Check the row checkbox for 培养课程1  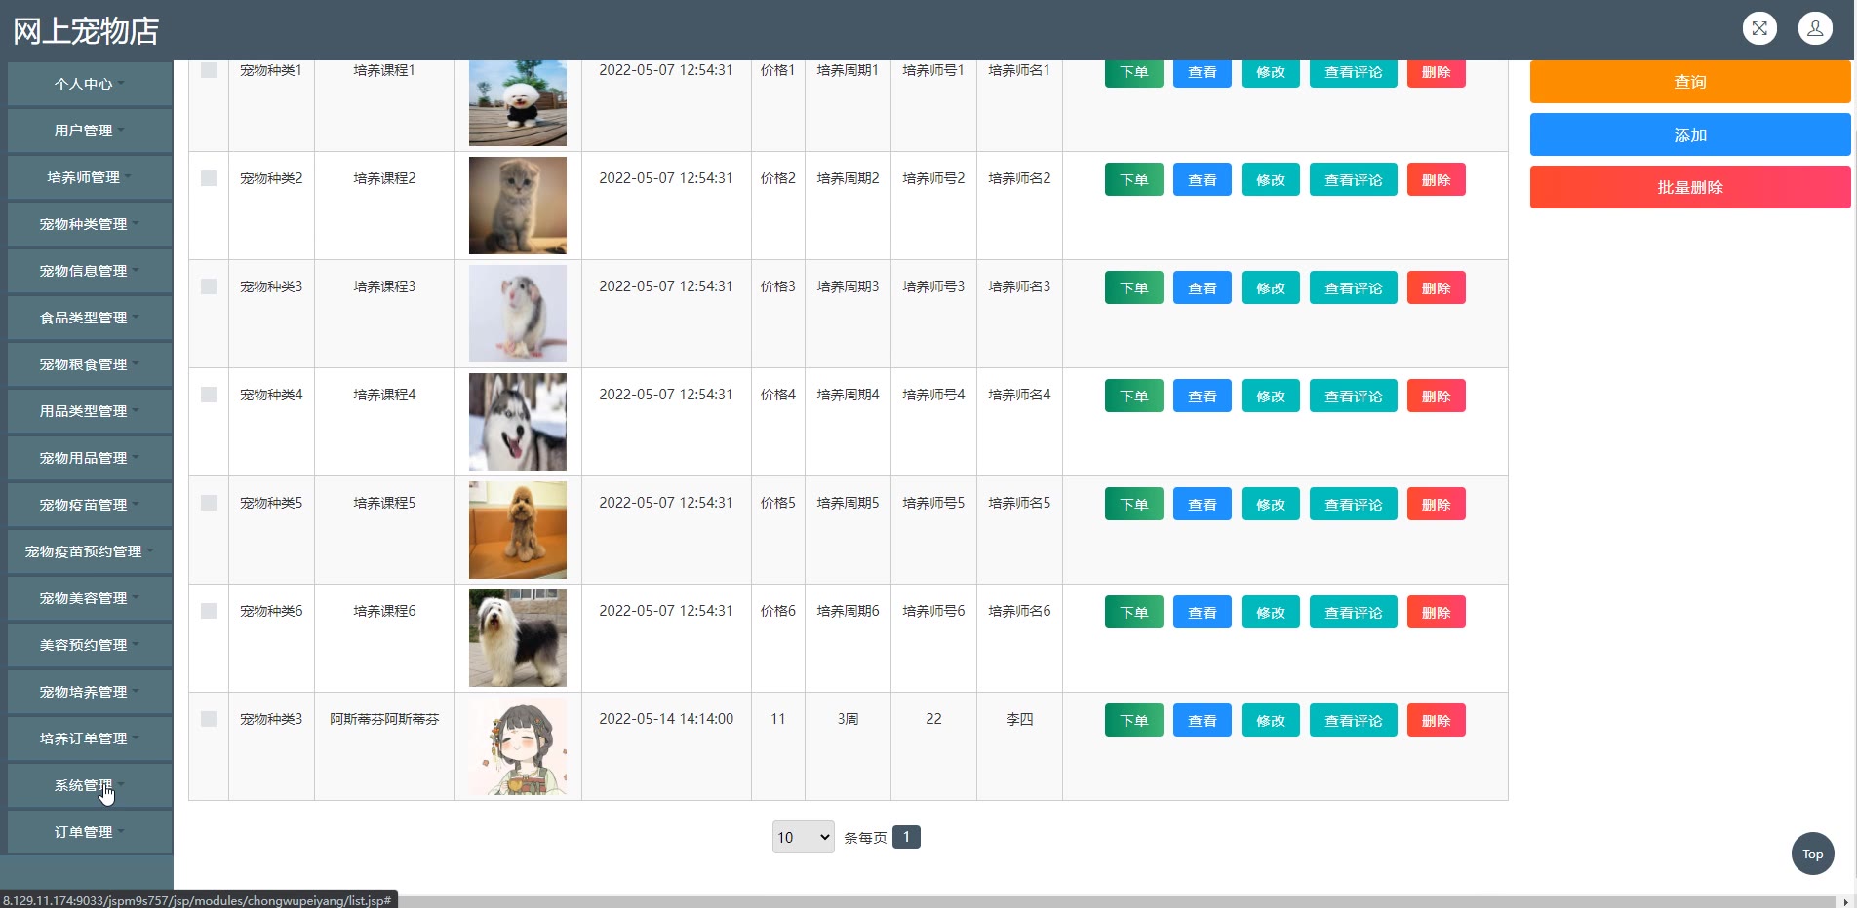pos(209,70)
